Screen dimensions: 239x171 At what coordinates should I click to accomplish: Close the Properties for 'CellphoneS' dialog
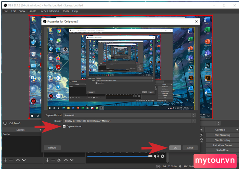pos(196,21)
